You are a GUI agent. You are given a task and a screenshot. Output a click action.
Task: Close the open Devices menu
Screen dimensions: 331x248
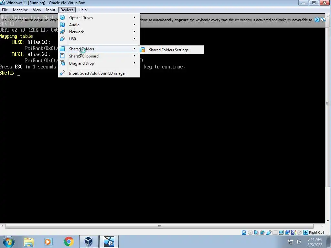tap(67, 10)
